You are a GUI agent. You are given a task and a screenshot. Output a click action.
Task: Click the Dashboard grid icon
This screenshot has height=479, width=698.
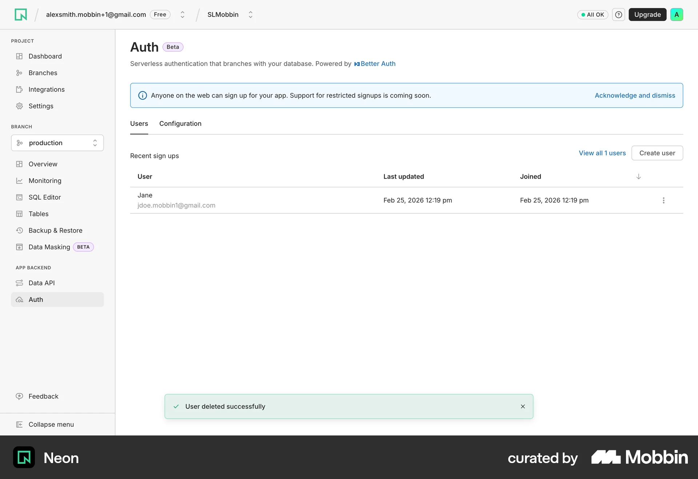[x=19, y=56]
